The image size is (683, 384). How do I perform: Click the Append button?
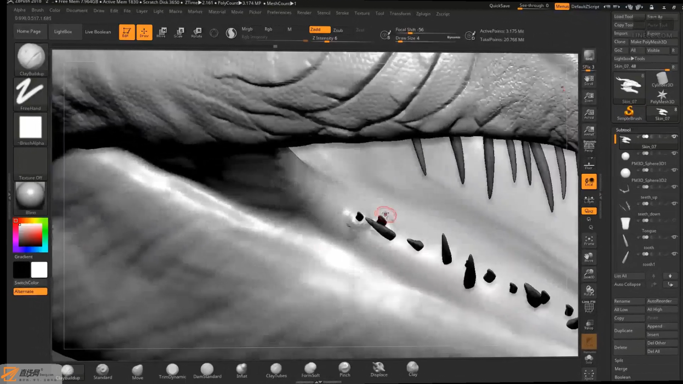click(x=662, y=326)
